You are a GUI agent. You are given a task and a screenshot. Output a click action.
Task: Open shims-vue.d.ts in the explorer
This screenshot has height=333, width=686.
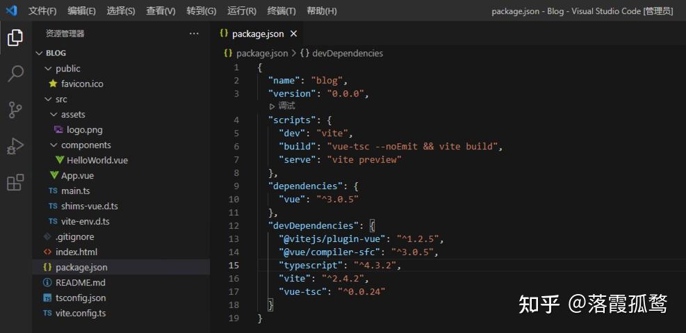[89, 206]
